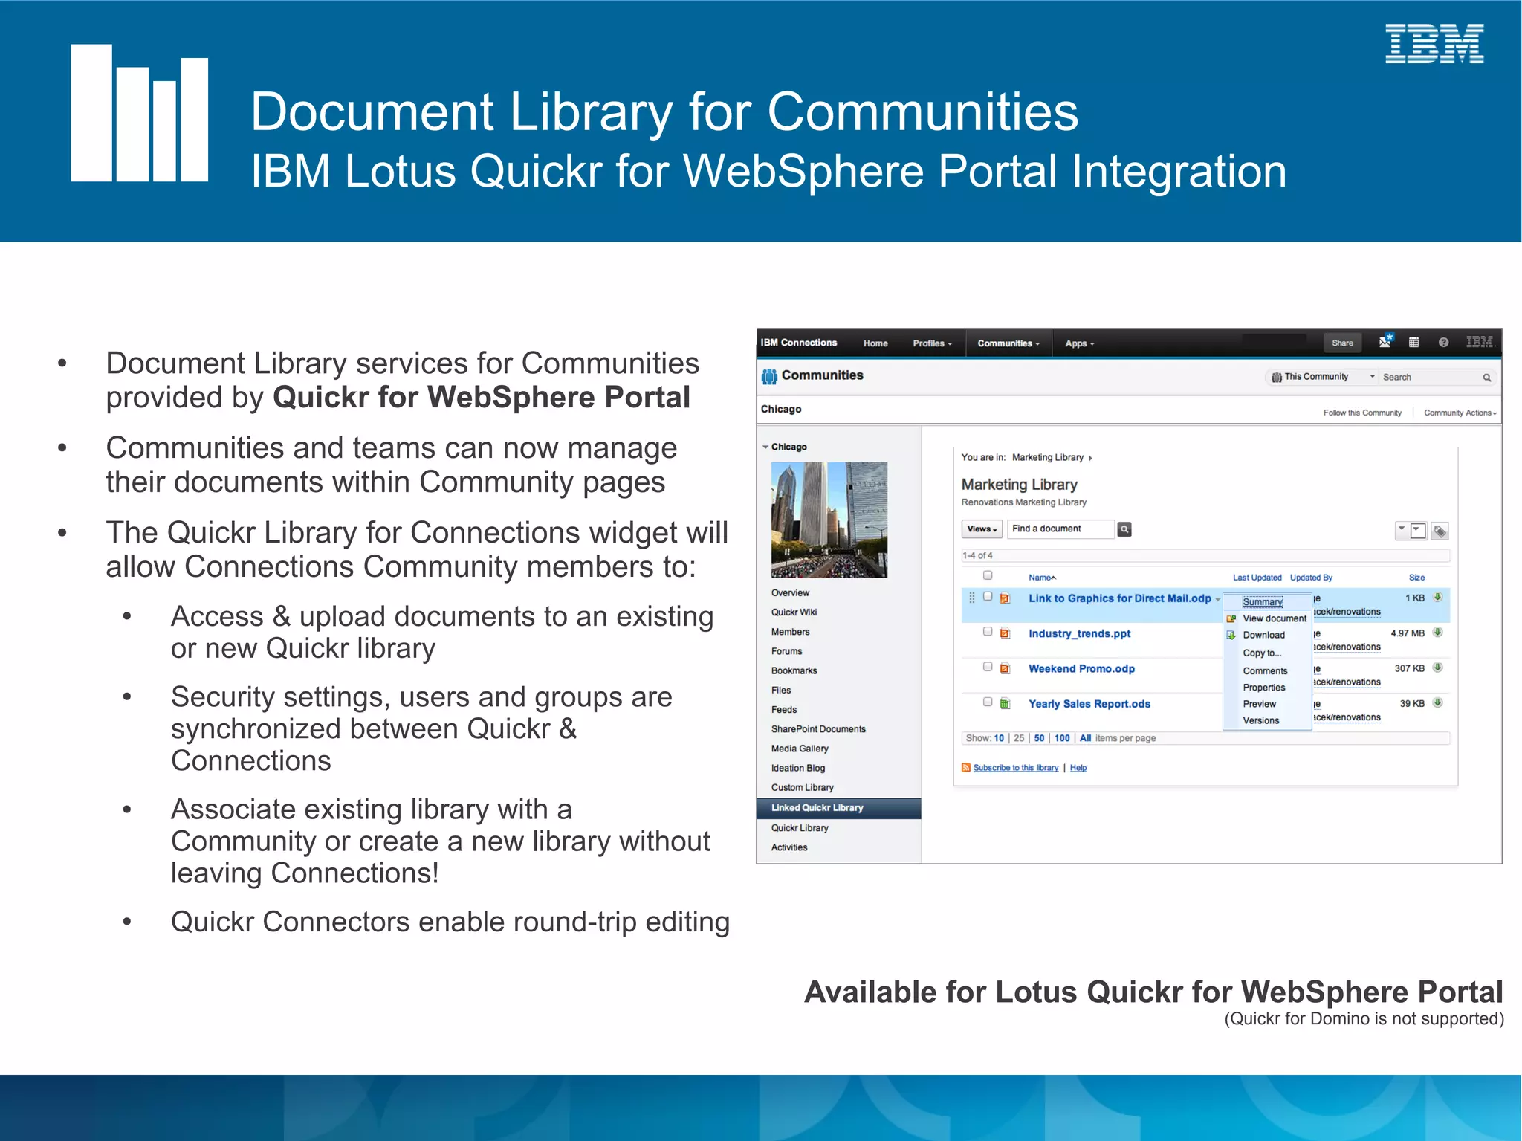The width and height of the screenshot is (1522, 1141).
Task: Click the IBM logo at slide top right
Action: point(1434,44)
